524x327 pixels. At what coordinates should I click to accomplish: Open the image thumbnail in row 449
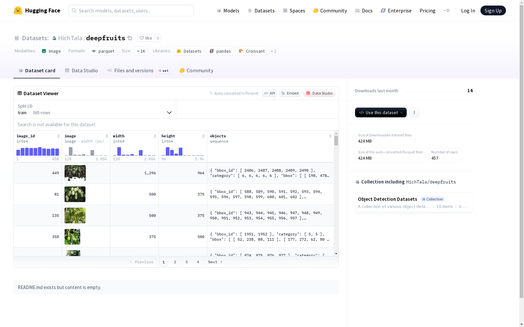coord(75,173)
